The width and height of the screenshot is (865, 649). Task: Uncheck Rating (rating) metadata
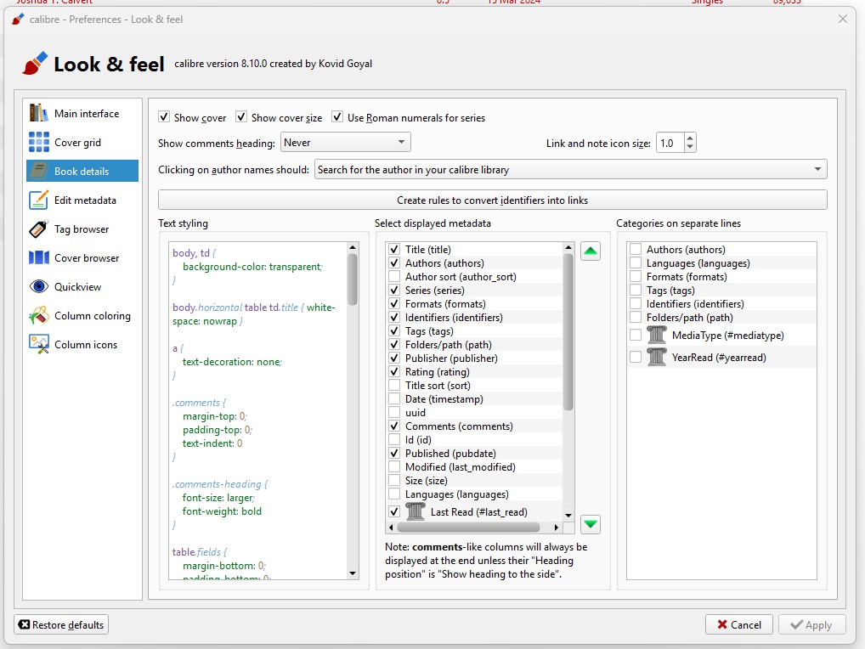[394, 371]
